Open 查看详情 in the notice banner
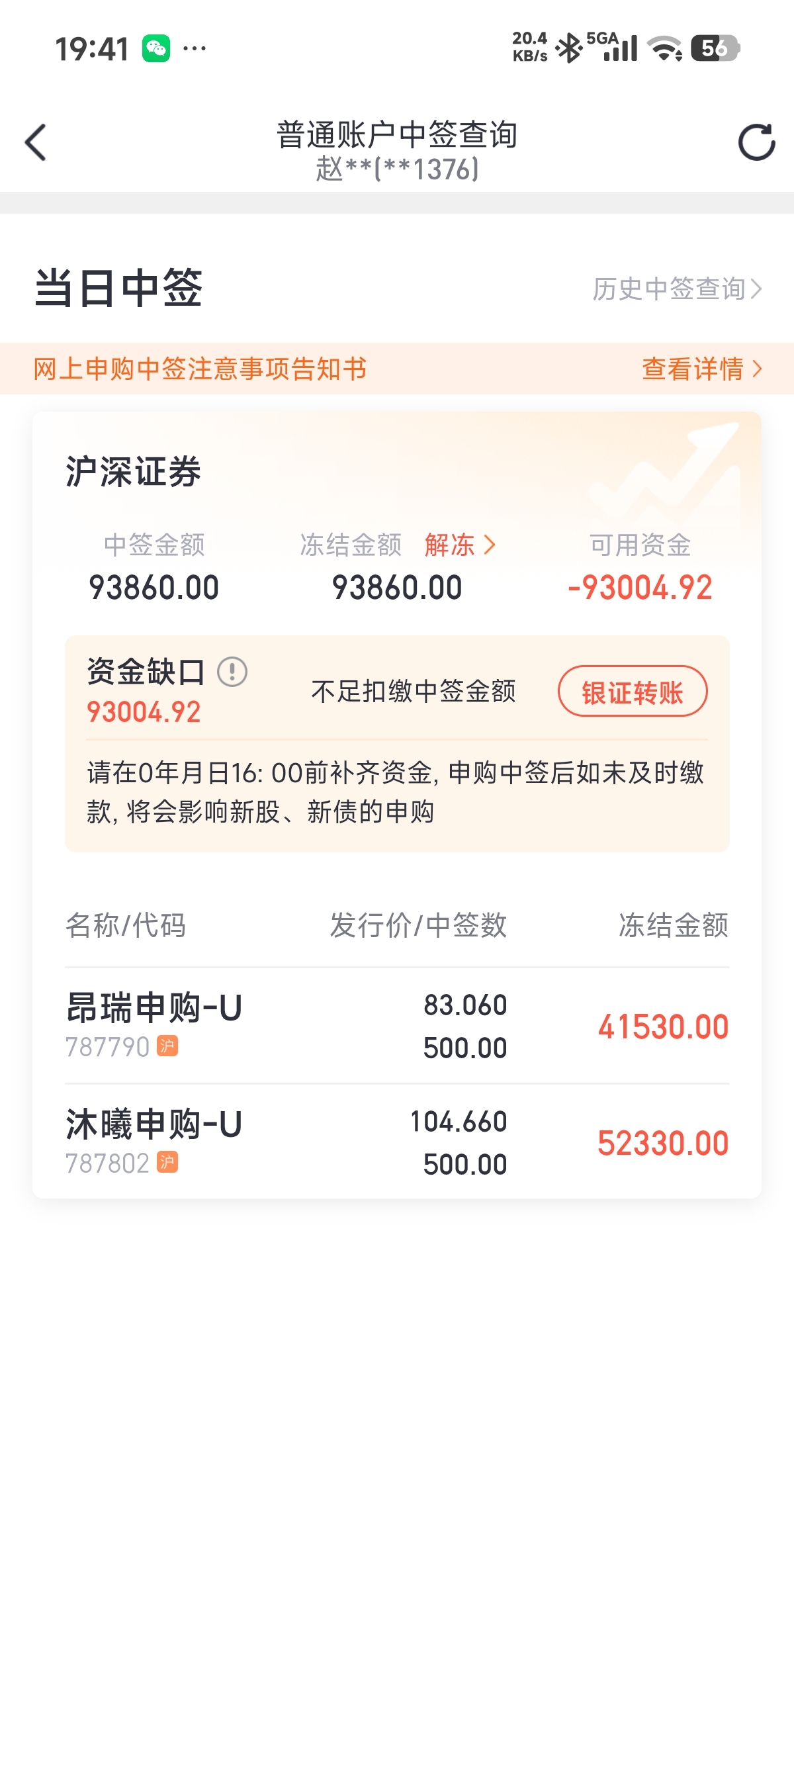 [701, 369]
